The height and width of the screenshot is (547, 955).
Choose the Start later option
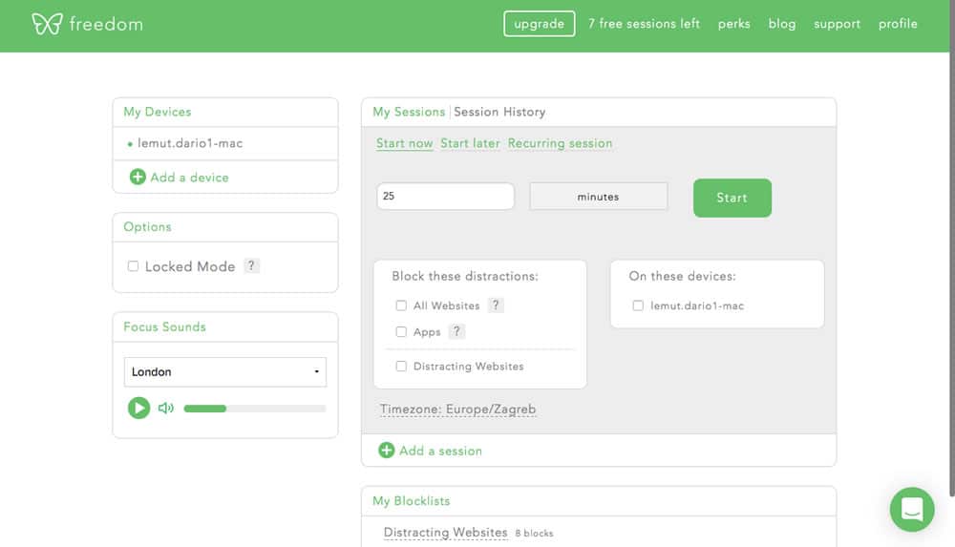point(470,143)
